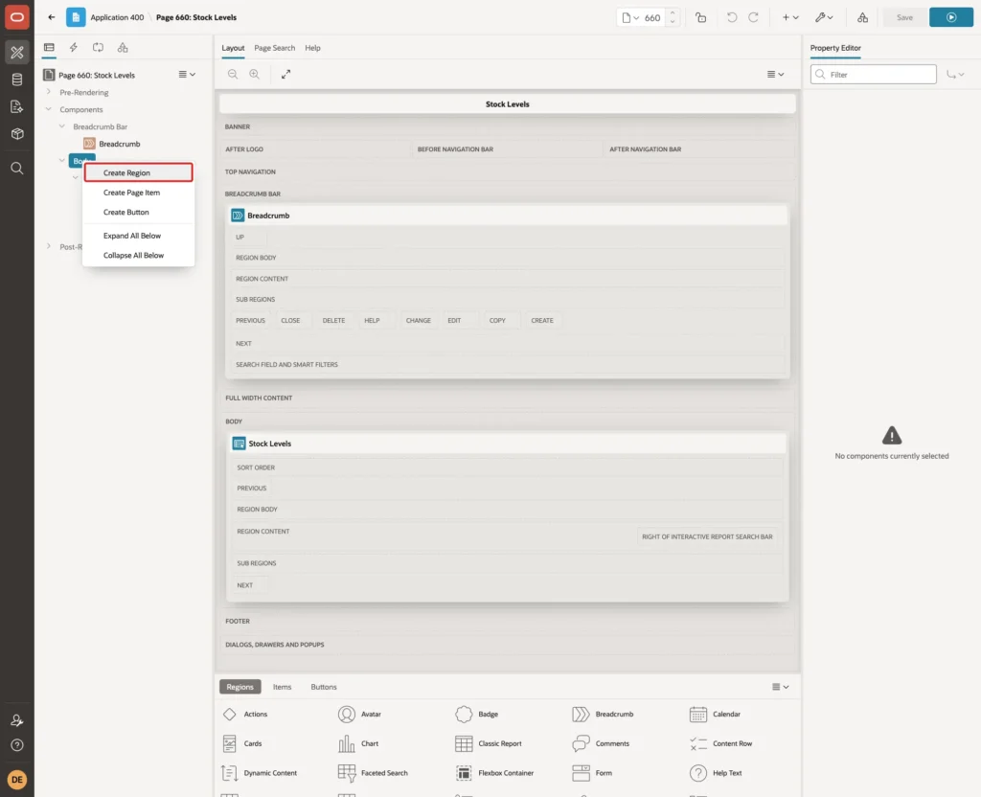
Task: Collapse the Components tree node
Action: coord(49,109)
